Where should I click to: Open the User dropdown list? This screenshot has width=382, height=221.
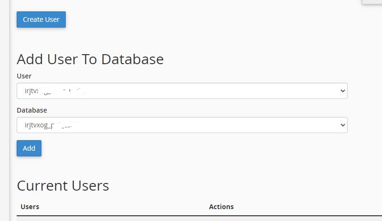tap(182, 91)
